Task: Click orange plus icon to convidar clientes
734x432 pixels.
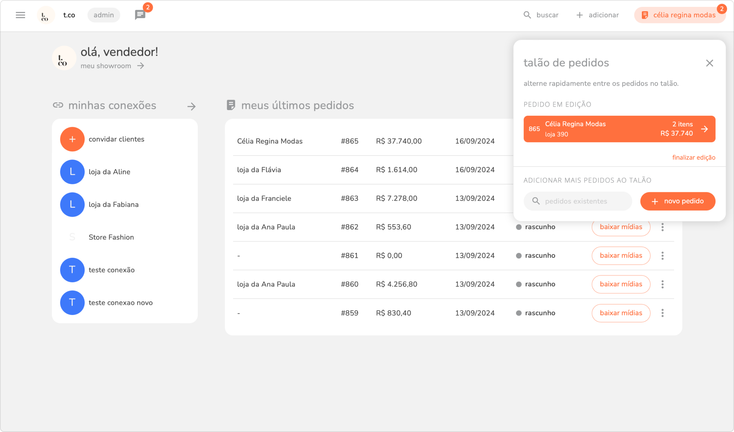Action: [72, 139]
